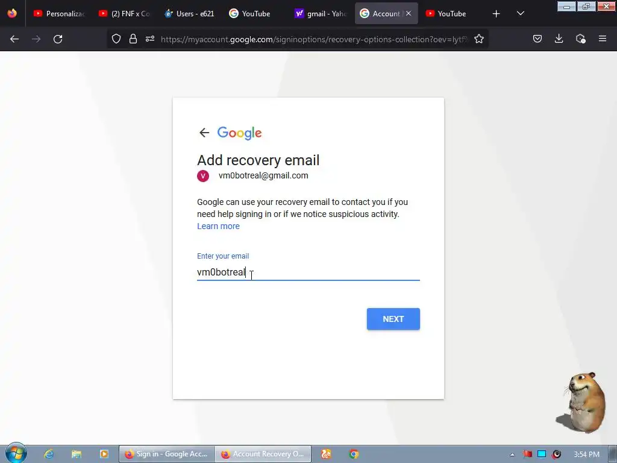Launch Internet Explorer from taskbar
This screenshot has height=463, width=617.
tap(49, 454)
